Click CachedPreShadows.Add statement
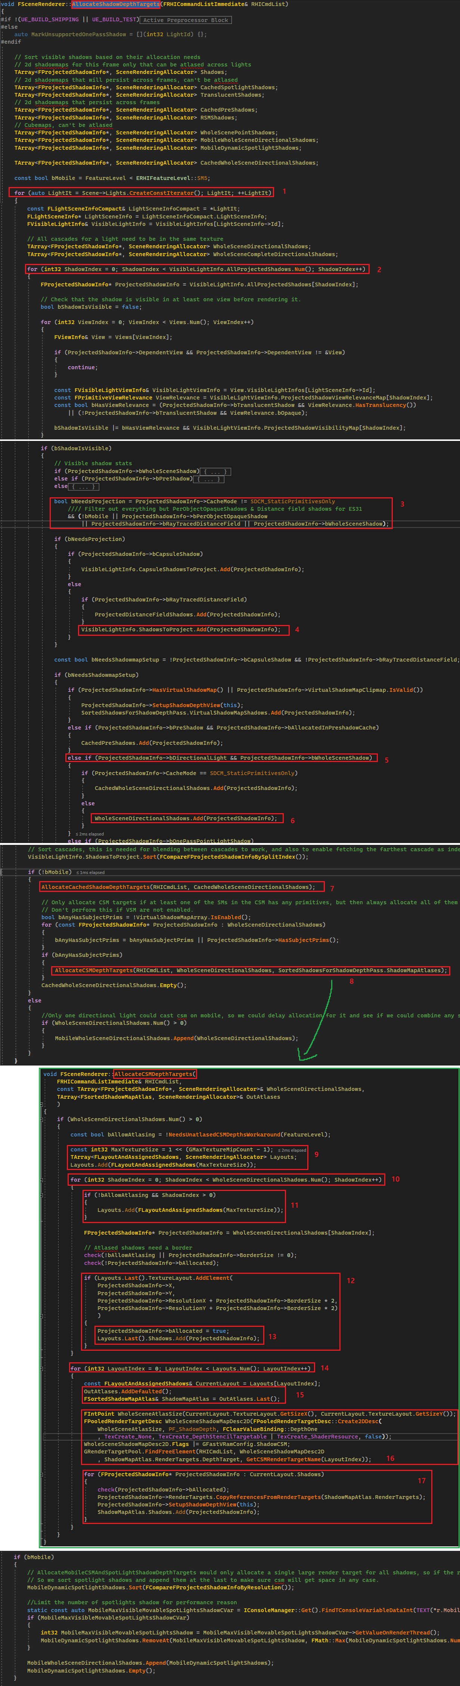The image size is (460, 1686). point(152,743)
